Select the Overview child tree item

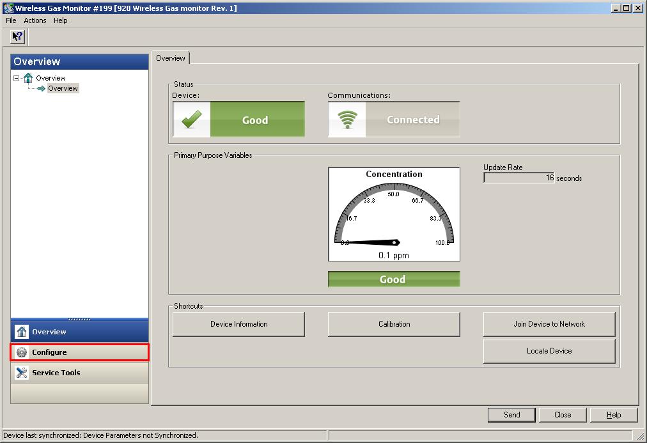(63, 88)
